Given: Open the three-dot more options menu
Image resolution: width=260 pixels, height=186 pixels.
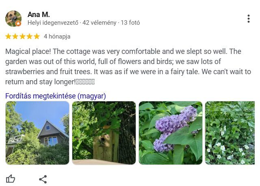Looking at the screenshot, I should (x=248, y=19).
